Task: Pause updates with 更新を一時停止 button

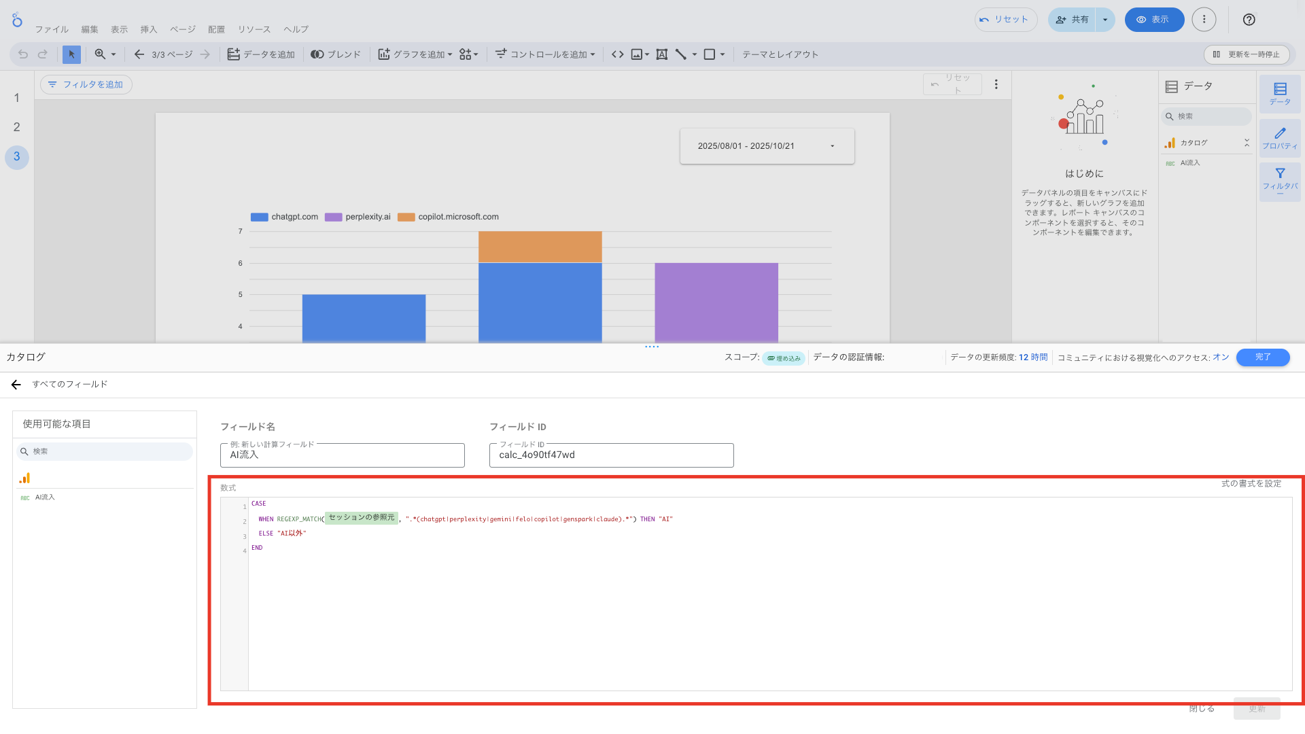Action: (1246, 54)
